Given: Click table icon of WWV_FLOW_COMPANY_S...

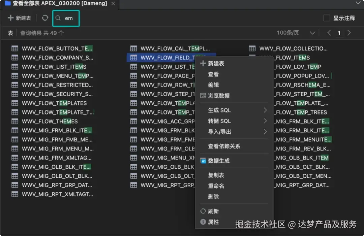Looking at the screenshot, I should [15, 58].
